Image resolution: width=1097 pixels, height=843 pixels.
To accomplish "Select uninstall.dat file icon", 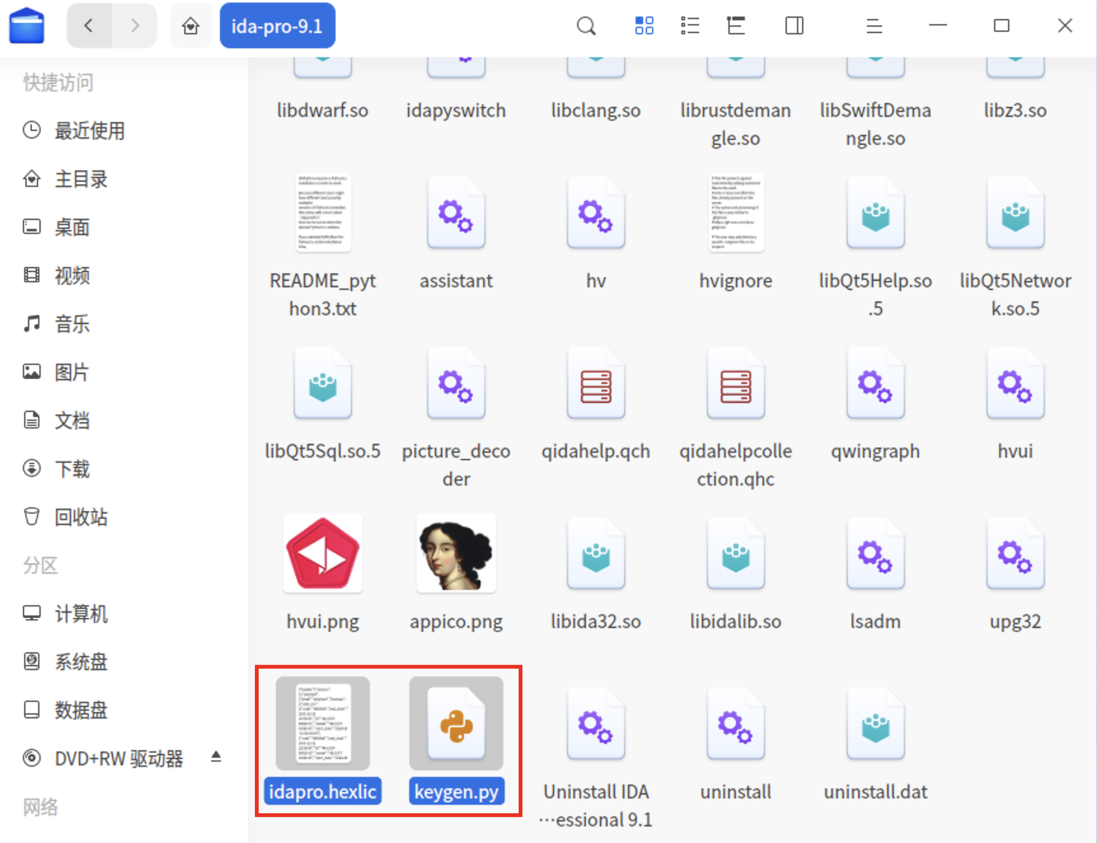I will point(876,724).
